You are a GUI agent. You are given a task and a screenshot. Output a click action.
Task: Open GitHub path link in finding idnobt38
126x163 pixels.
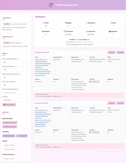pyautogui.click(x=43, y=67)
